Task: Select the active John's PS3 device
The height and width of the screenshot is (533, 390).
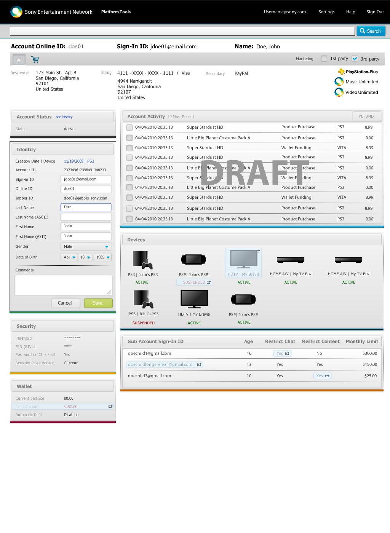Action: point(143,260)
